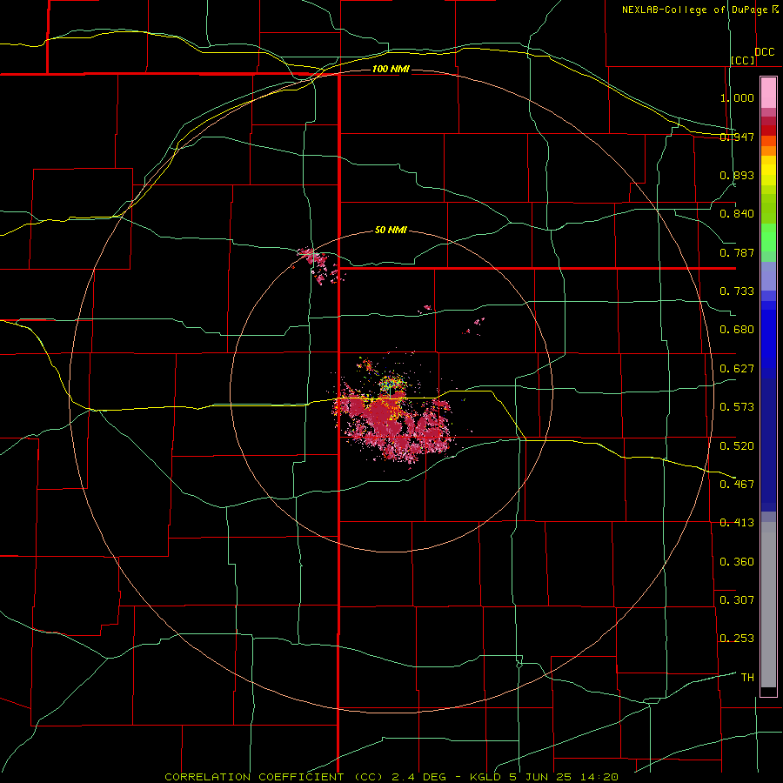Viewport: 783px width, 783px height.
Task: Pick the light pink swatch atop the color scale
Action: pos(768,93)
